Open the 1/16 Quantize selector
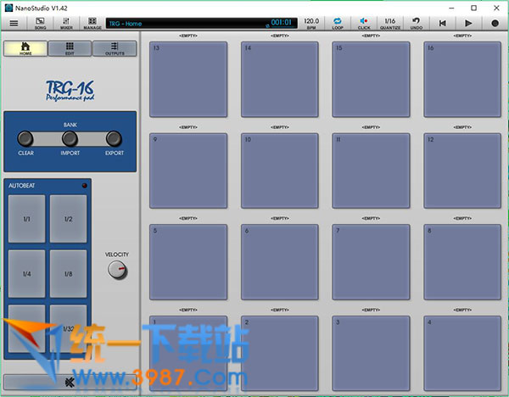Image resolution: width=509 pixels, height=397 pixels. 390,23
